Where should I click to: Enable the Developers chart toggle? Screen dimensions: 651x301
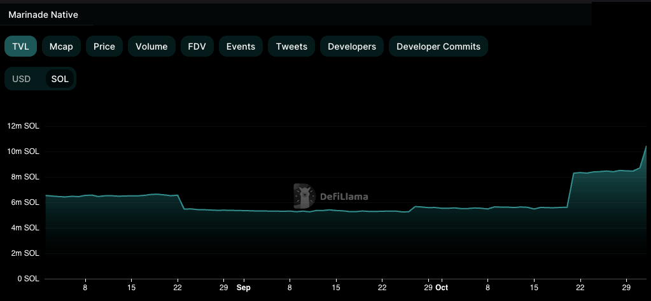[x=352, y=46]
